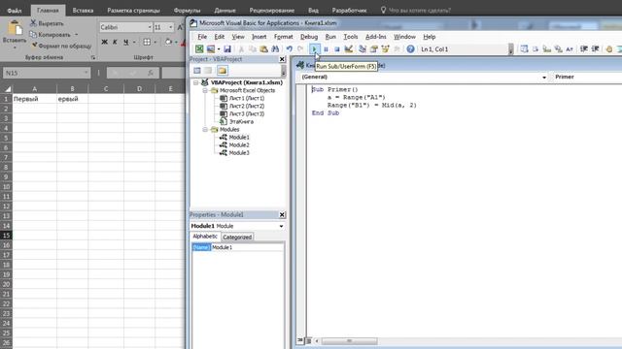The width and height of the screenshot is (622, 349).
Task: Open the VBA Tools menu
Action: [350, 37]
